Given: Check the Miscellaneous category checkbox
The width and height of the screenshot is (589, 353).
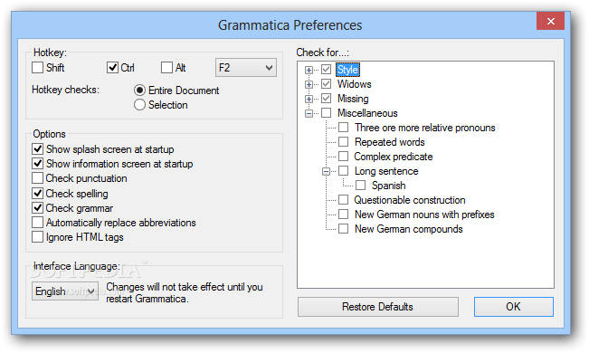Looking at the screenshot, I should click(326, 113).
